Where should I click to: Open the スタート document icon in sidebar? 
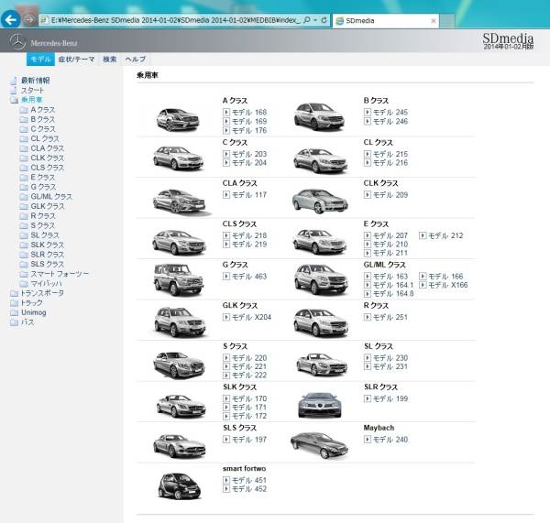pyautogui.click(x=14, y=91)
